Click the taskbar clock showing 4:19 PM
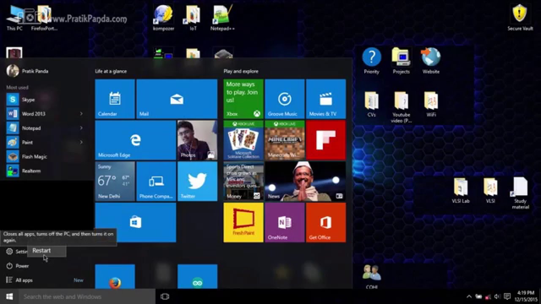 coord(525,297)
